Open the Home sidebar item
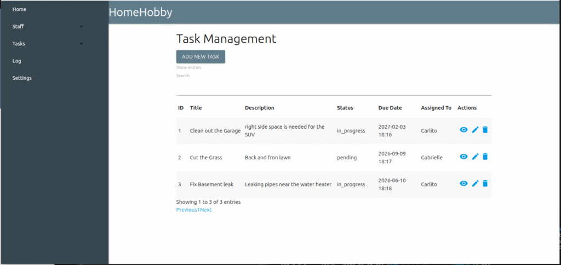Image resolution: width=561 pixels, height=265 pixels. coord(19,9)
